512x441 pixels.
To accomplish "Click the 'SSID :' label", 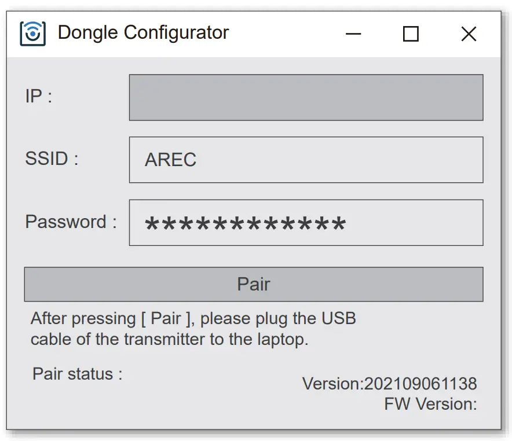I will click(52, 159).
